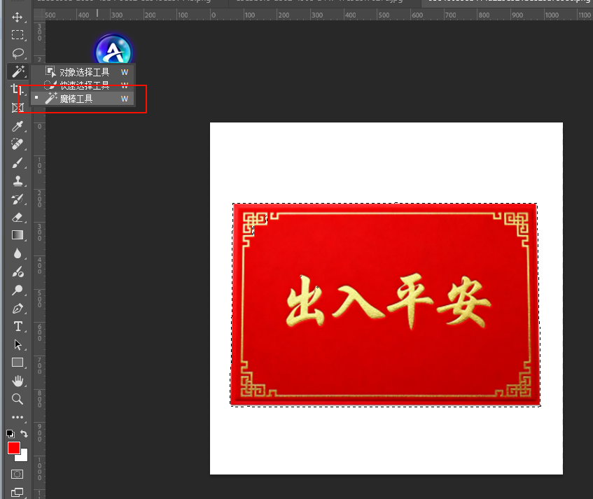Select the Lasso tool

(x=19, y=53)
